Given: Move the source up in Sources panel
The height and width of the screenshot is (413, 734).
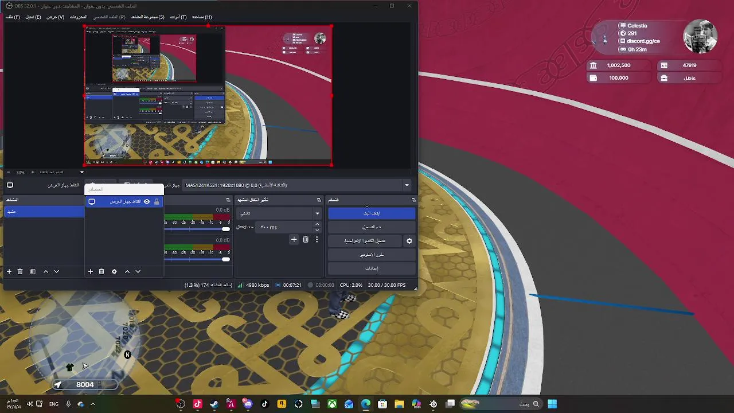Looking at the screenshot, I should (x=127, y=271).
